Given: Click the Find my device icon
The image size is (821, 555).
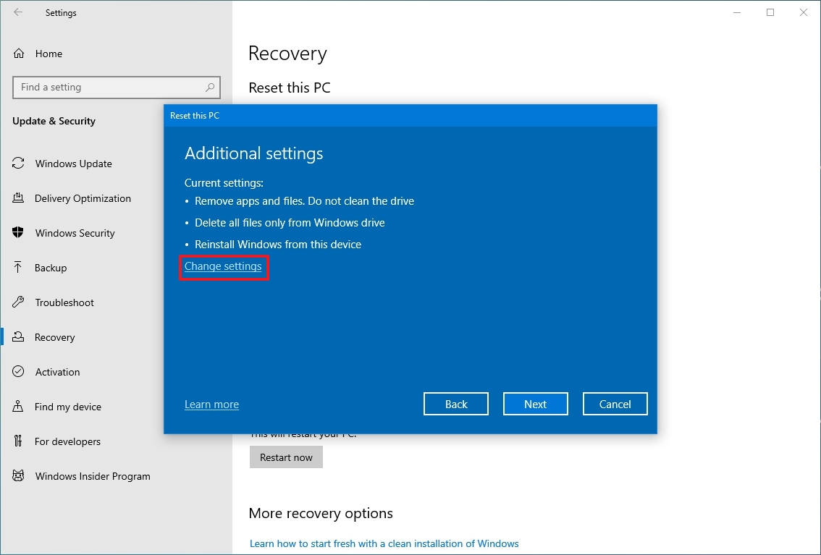Looking at the screenshot, I should pos(18,407).
